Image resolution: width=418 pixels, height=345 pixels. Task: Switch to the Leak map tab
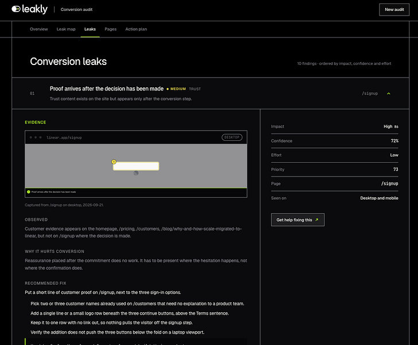point(66,29)
